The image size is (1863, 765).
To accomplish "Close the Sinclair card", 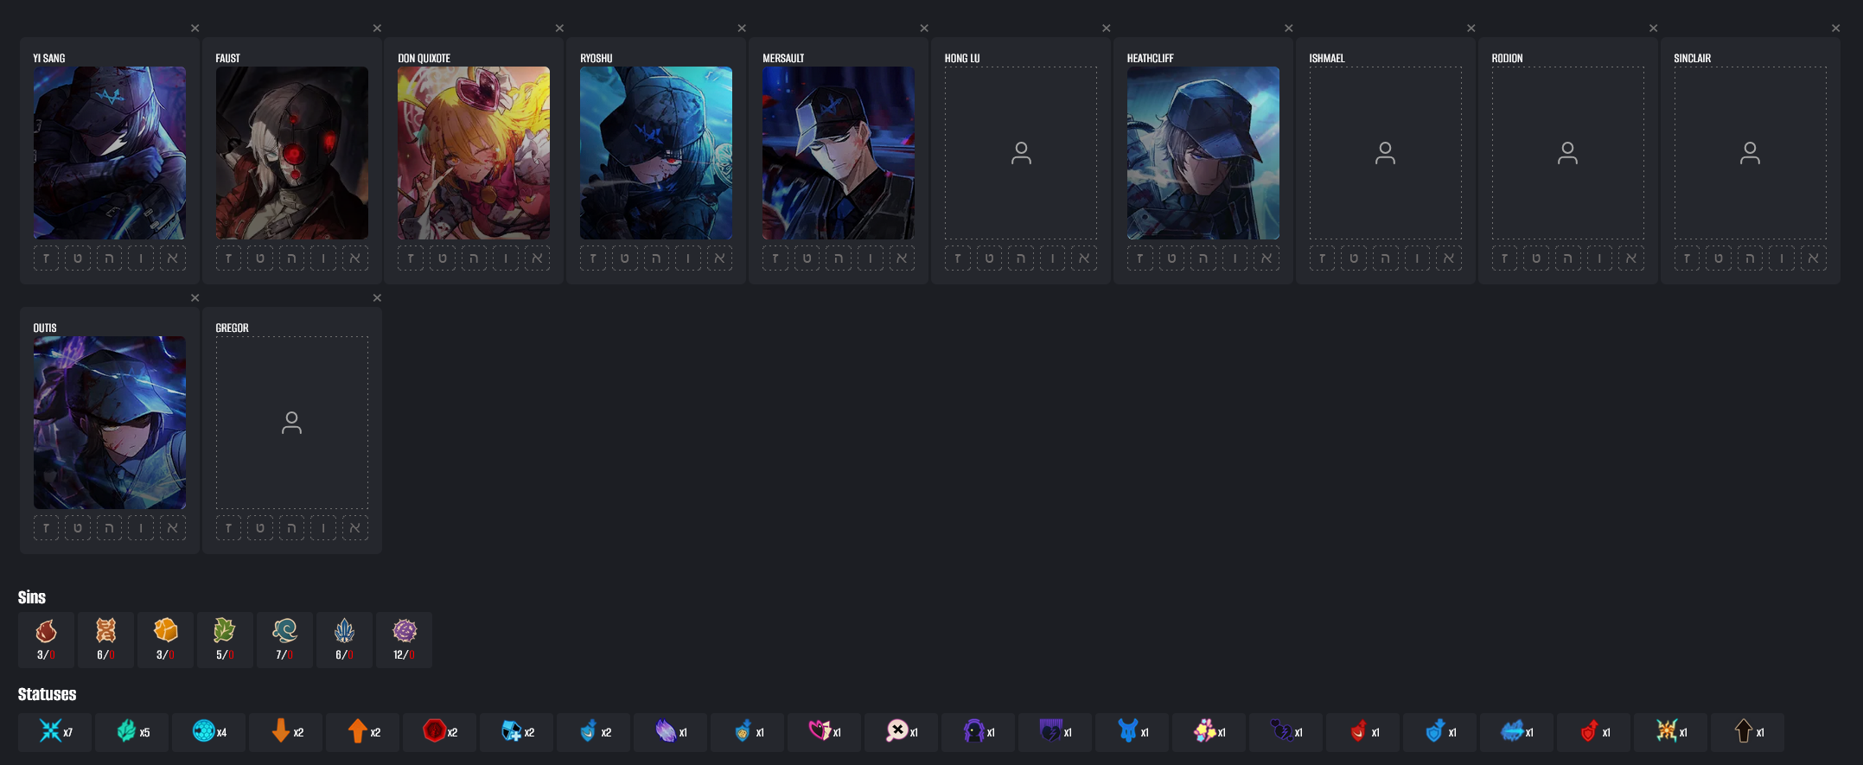I will point(1836,29).
